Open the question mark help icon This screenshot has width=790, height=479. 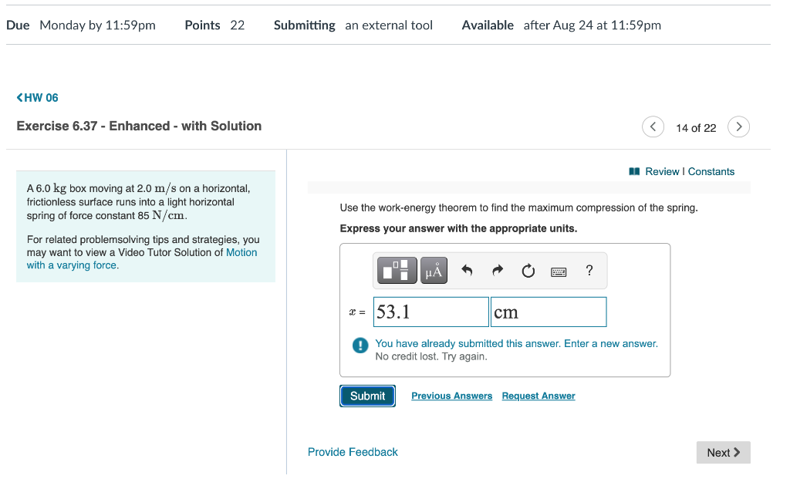click(x=589, y=271)
